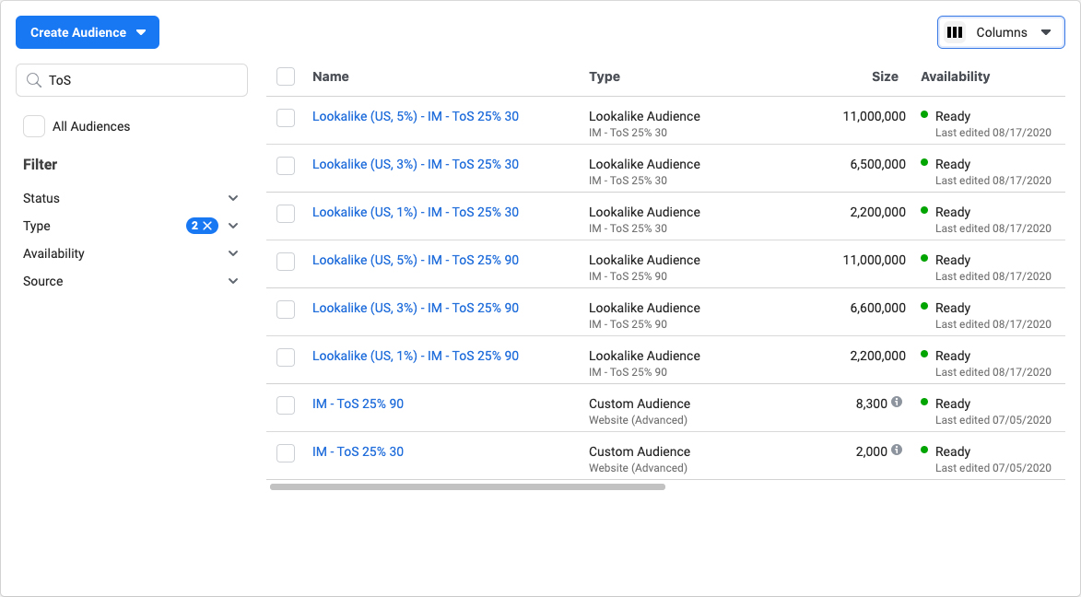Open the Type filter chevron
Viewport: 1081px width, 597px height.
(x=233, y=226)
